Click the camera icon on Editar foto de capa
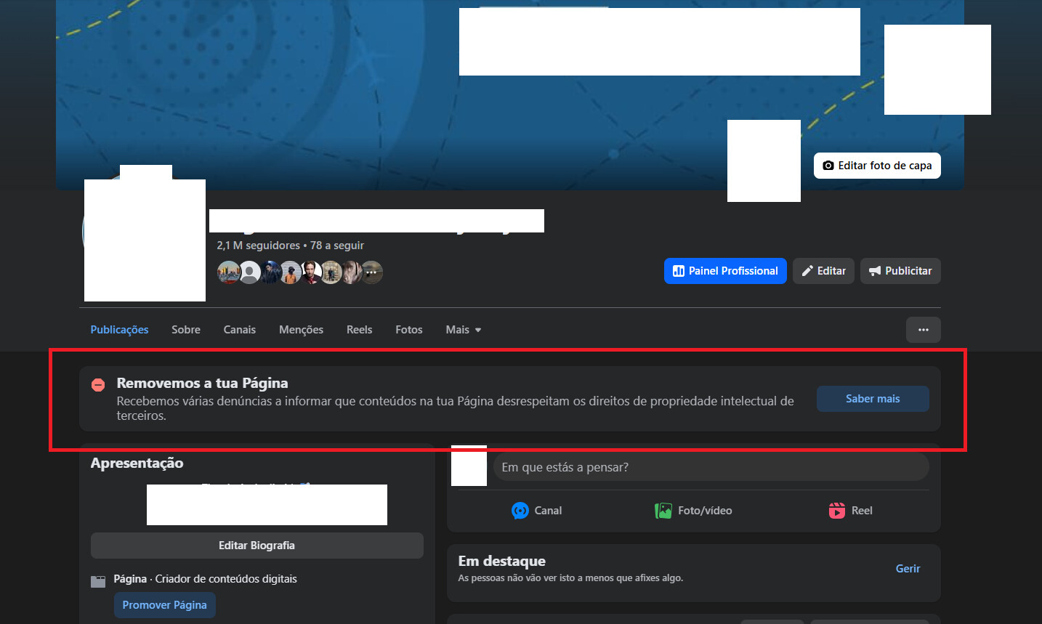Viewport: 1042px width, 624px height. (828, 166)
